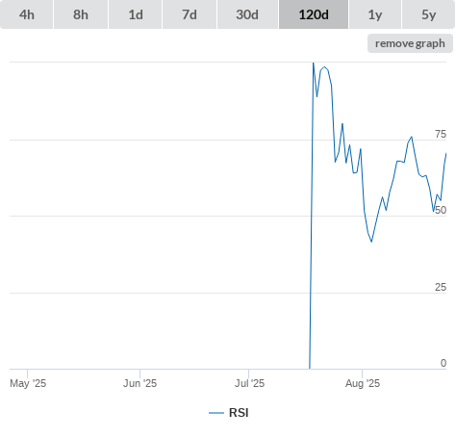Viewport: 456px width, 438px height.
Task: Click the 25 y-axis label
Action: 441,287
